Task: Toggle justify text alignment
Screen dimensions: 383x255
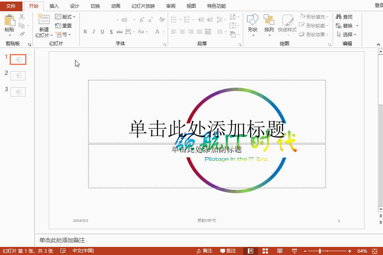Action: click(x=199, y=31)
